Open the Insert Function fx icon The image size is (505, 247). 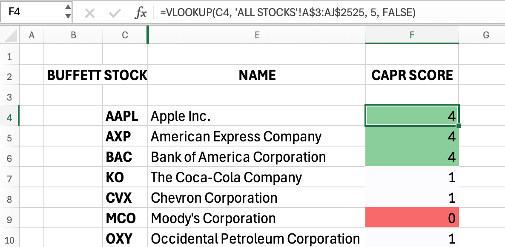(141, 13)
